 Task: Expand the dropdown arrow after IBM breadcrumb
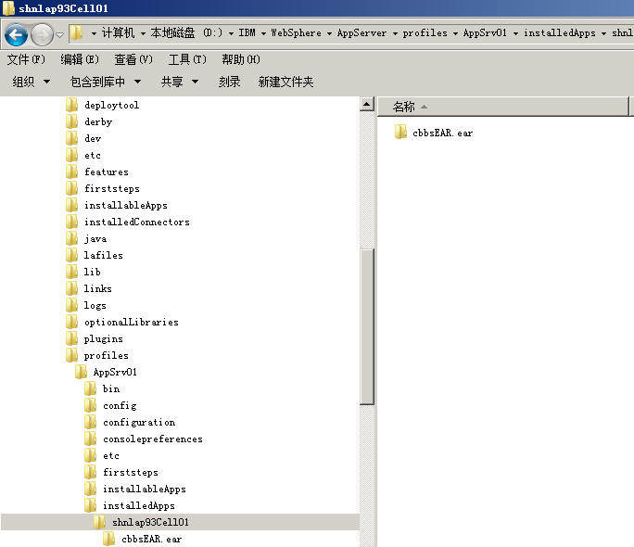tap(263, 33)
